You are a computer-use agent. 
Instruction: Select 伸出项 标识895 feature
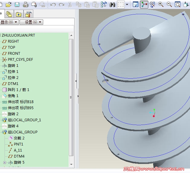click(x=21, y=108)
